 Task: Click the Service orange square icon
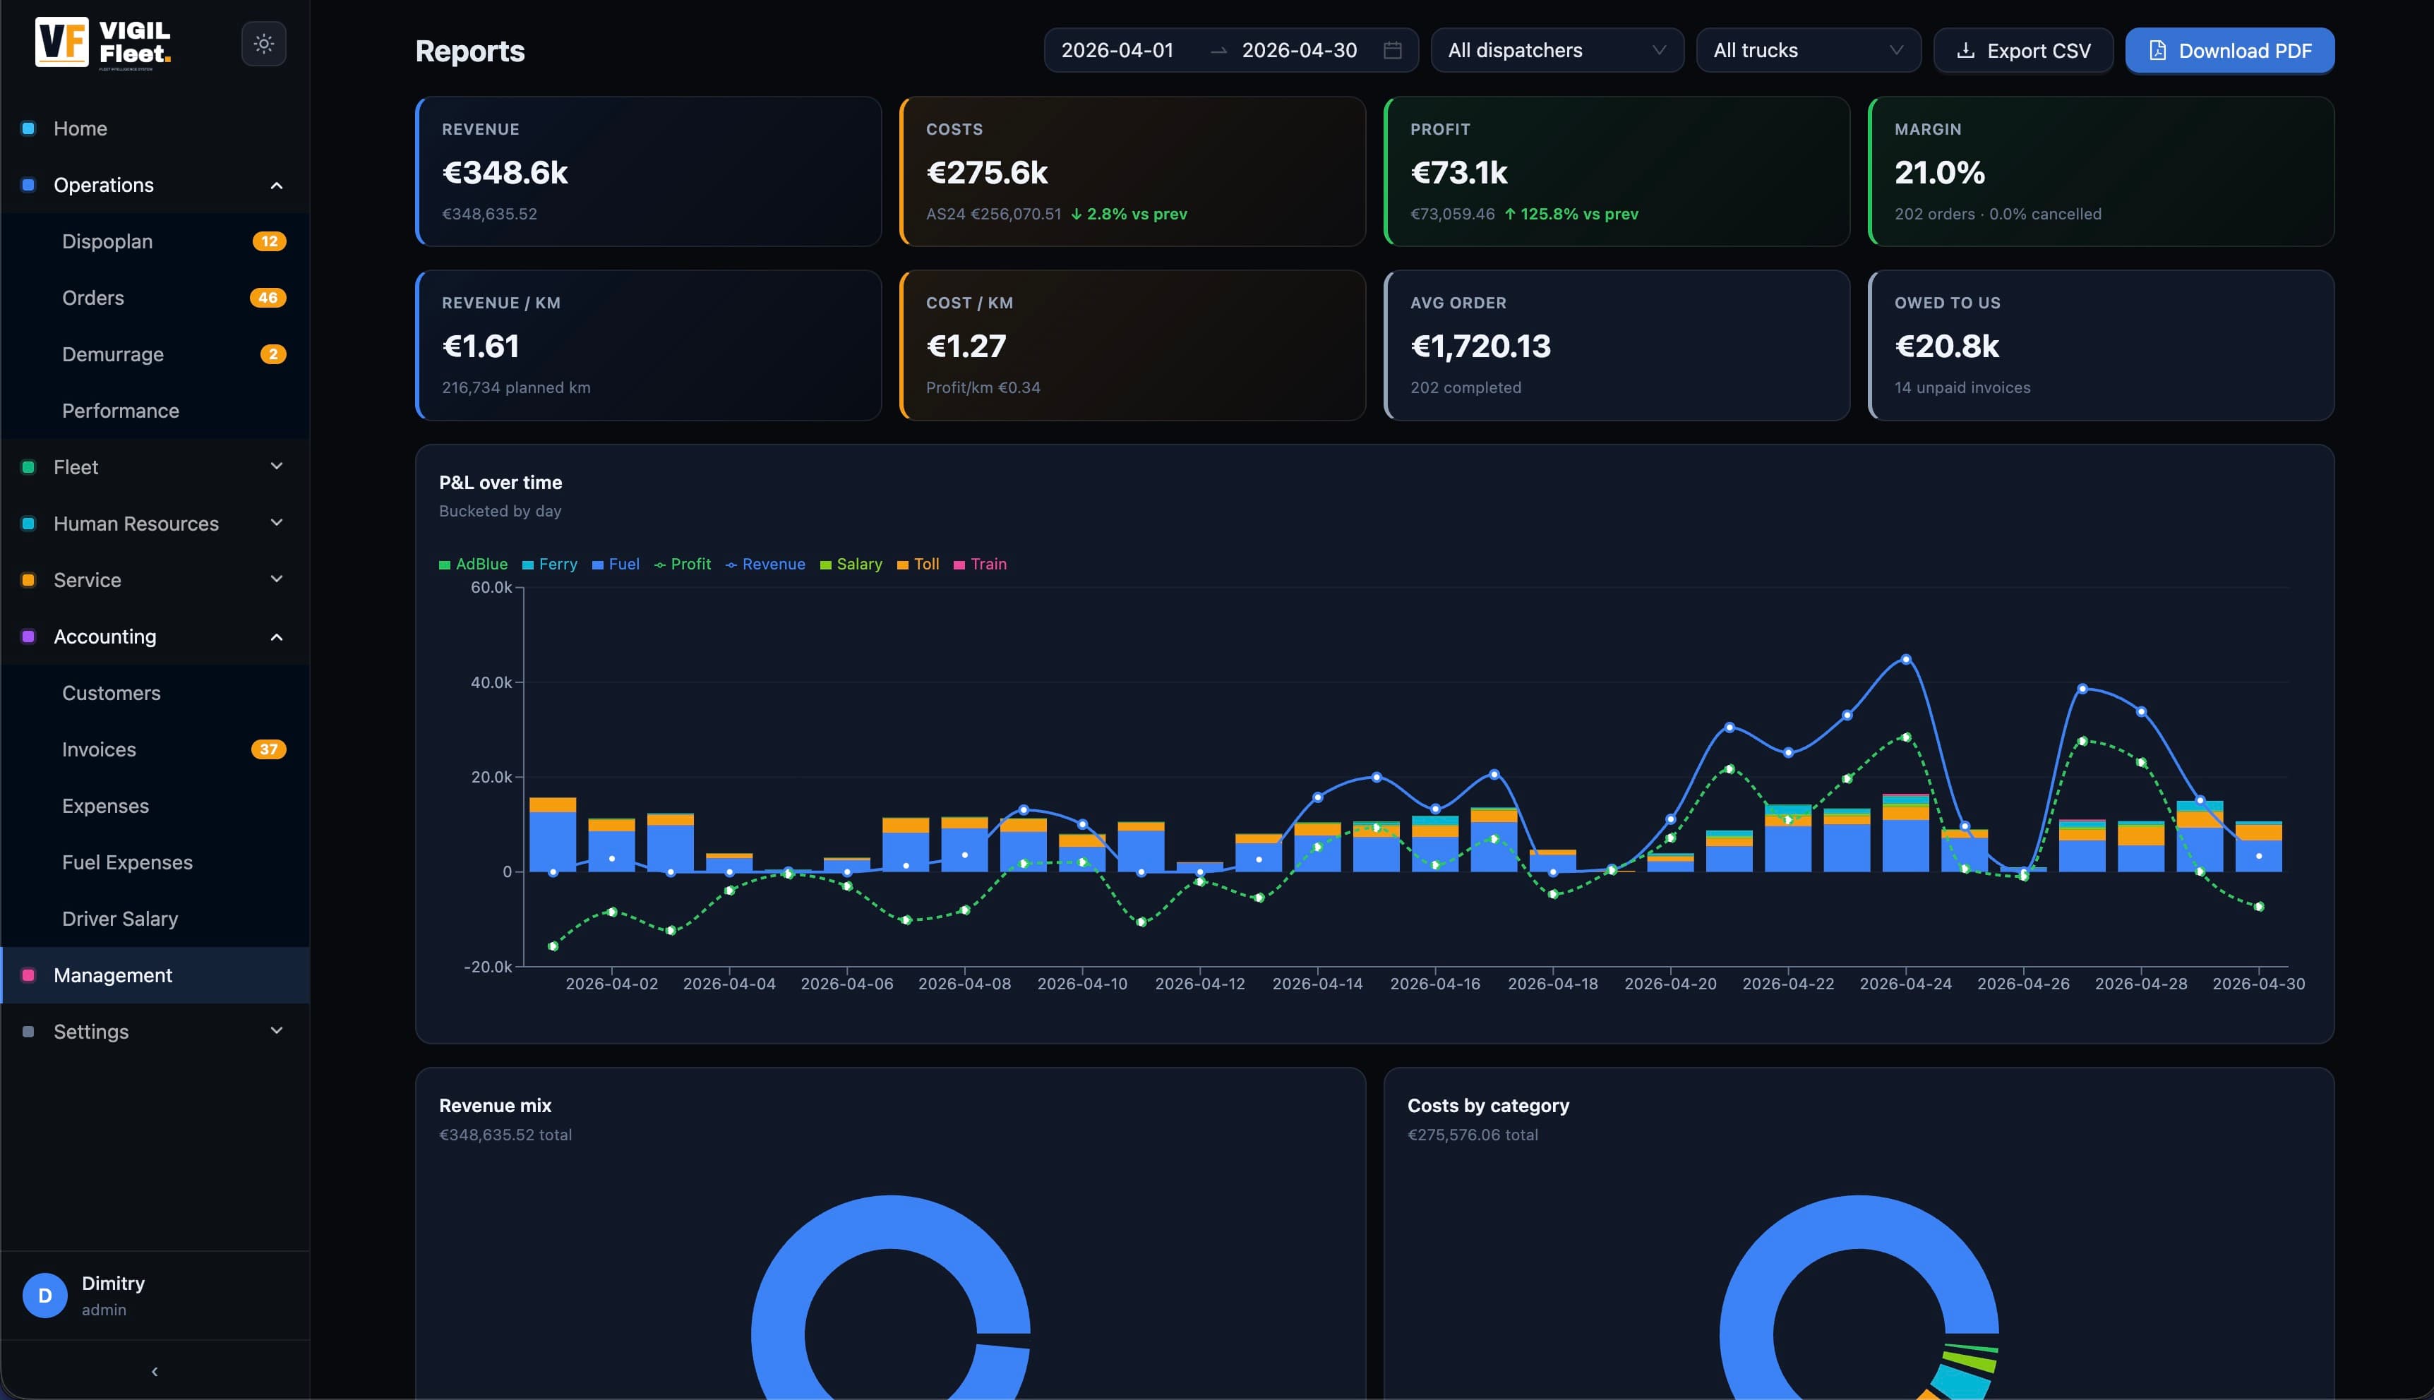click(29, 580)
